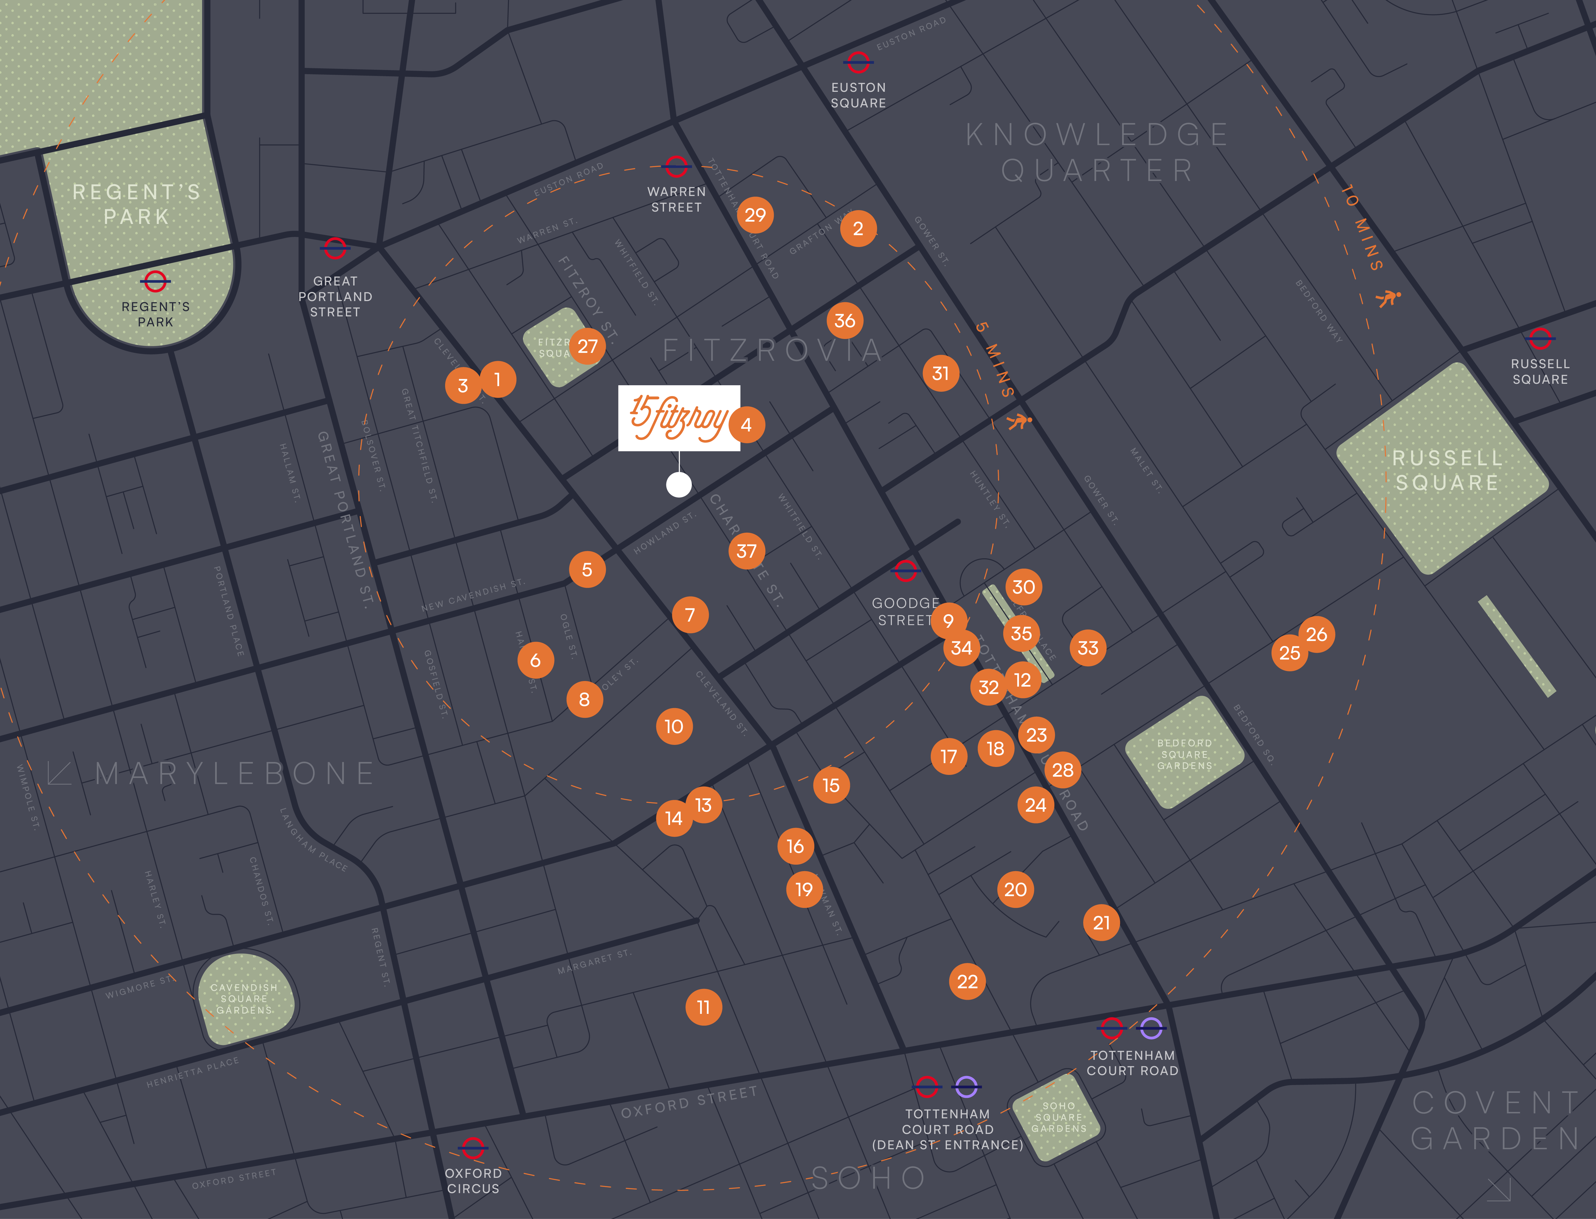Click the 15 Fitzroy logo label
Image resolution: width=1596 pixels, height=1219 pixels.
(x=678, y=418)
